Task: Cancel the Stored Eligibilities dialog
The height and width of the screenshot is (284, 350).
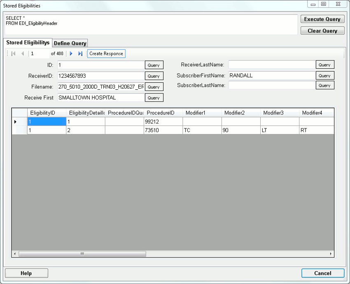Action: [322, 273]
